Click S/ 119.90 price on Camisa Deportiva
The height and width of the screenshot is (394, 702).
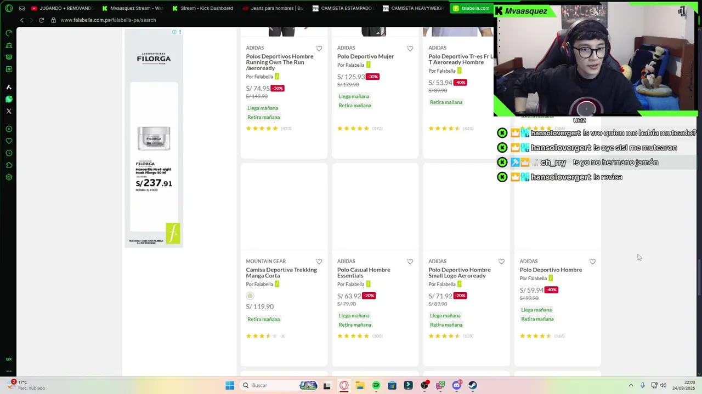click(259, 306)
